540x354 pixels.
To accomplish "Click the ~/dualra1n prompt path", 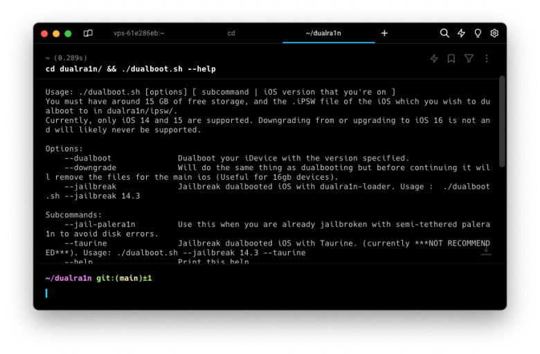I will (69, 278).
